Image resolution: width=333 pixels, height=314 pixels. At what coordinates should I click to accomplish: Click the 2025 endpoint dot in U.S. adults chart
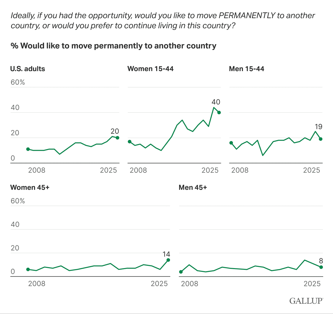click(x=118, y=138)
